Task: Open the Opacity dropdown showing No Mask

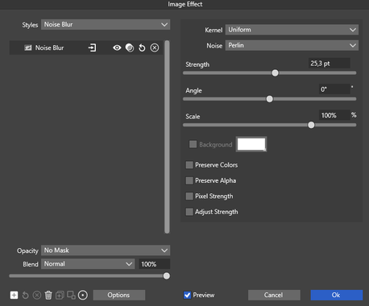Action: click(106, 250)
